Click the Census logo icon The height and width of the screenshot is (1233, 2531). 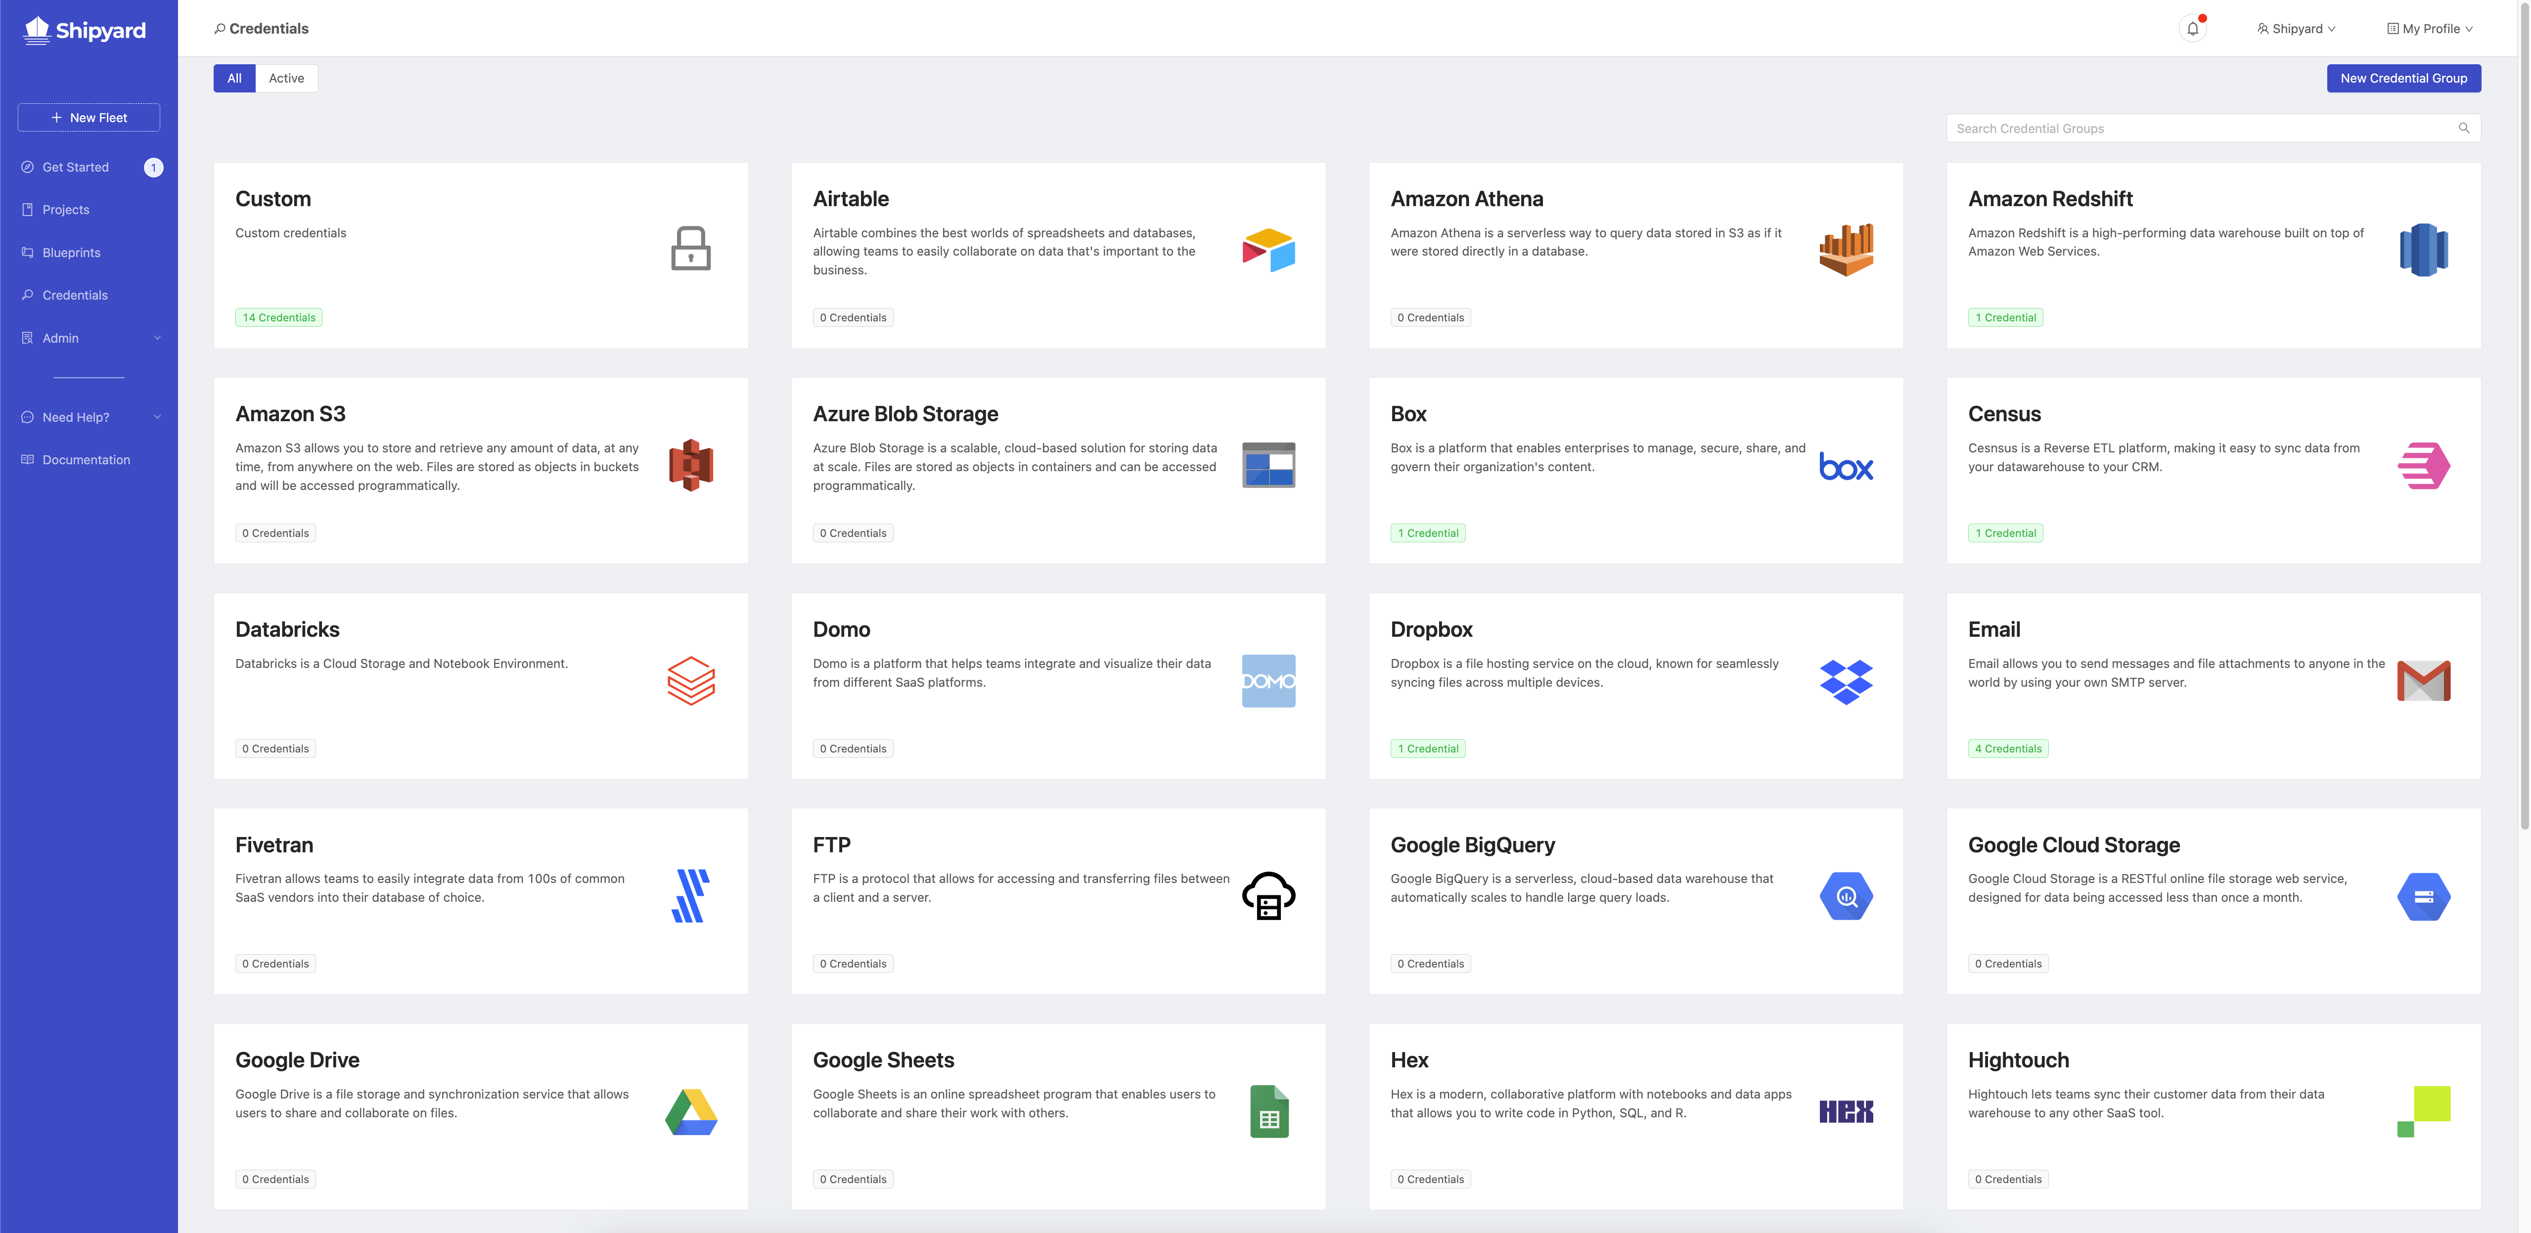(x=2424, y=465)
